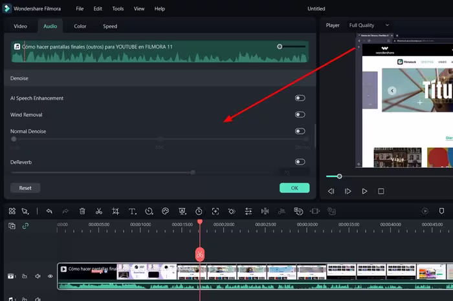The width and height of the screenshot is (453, 301).
Task: Switch to the Speed tab
Action: [110, 26]
